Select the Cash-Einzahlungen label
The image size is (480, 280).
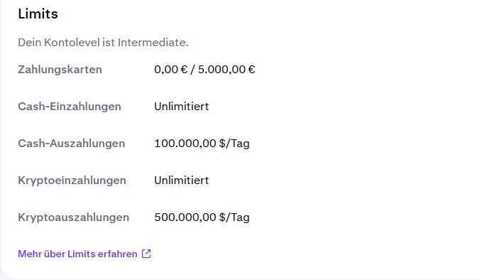70,107
